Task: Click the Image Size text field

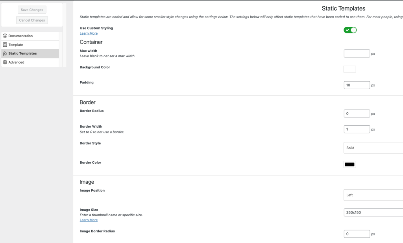Action: [373, 212]
